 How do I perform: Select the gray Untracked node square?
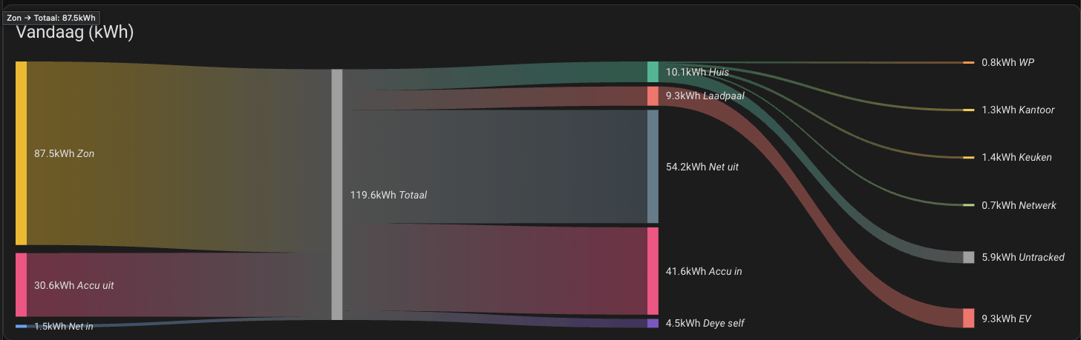(969, 257)
